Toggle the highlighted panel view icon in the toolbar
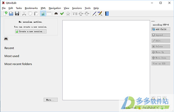 coord(43,14)
